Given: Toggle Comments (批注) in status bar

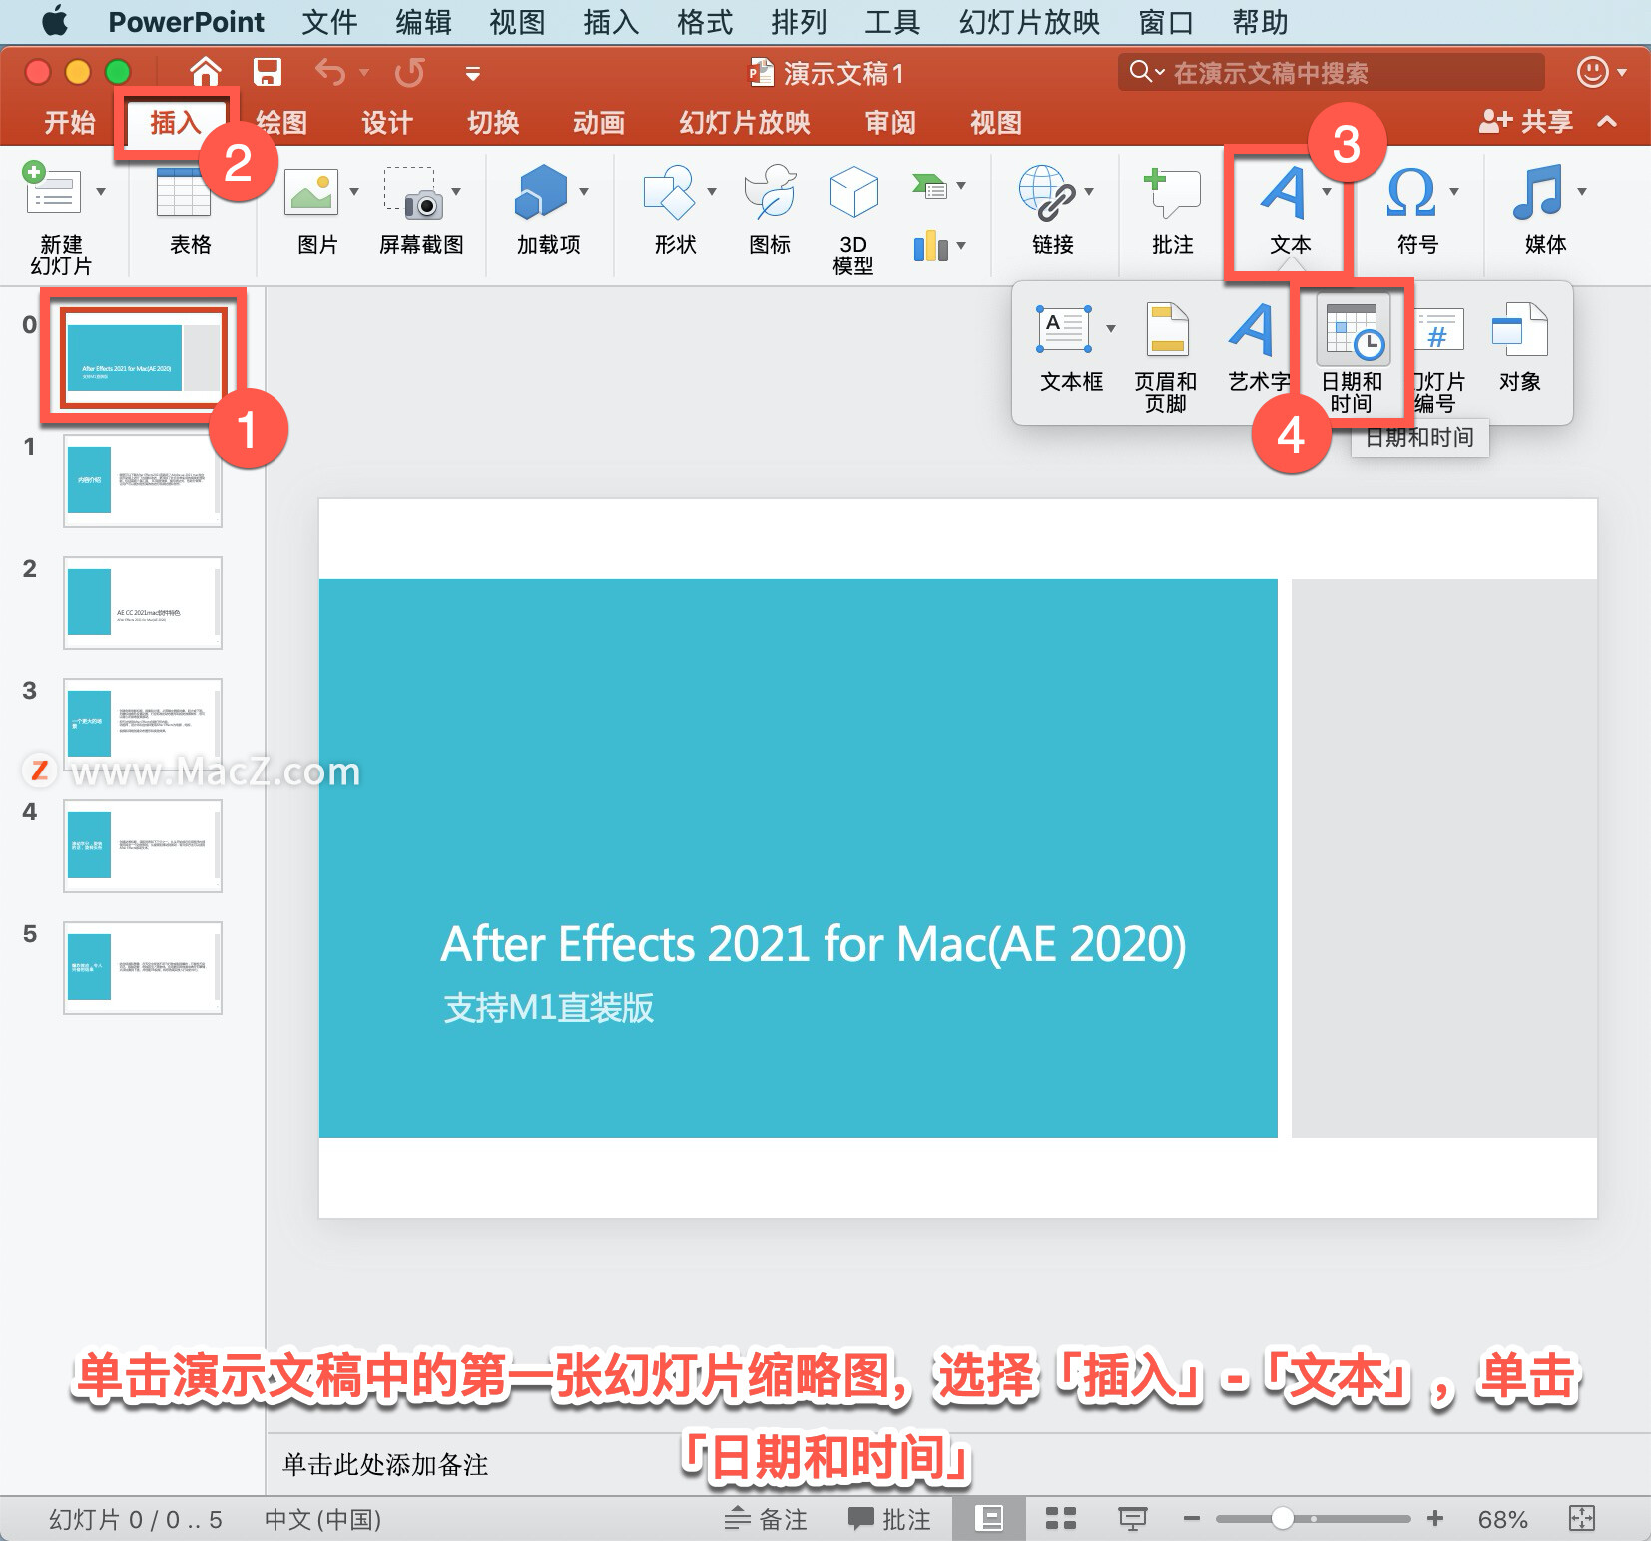Looking at the screenshot, I should (x=889, y=1519).
